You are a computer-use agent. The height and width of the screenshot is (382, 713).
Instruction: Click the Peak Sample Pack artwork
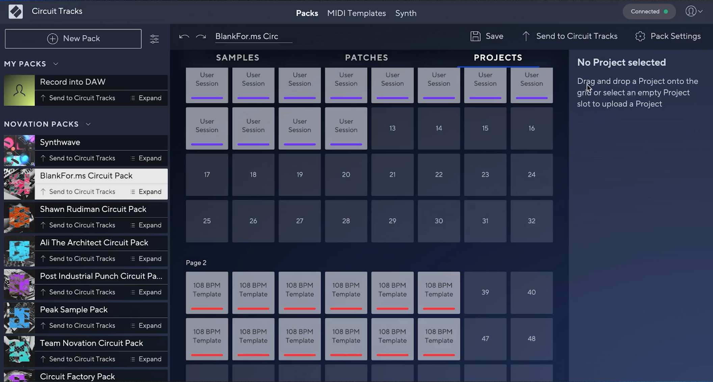coord(19,318)
